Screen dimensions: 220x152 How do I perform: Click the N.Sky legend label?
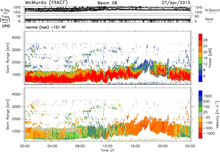pyautogui.click(x=5, y=10)
